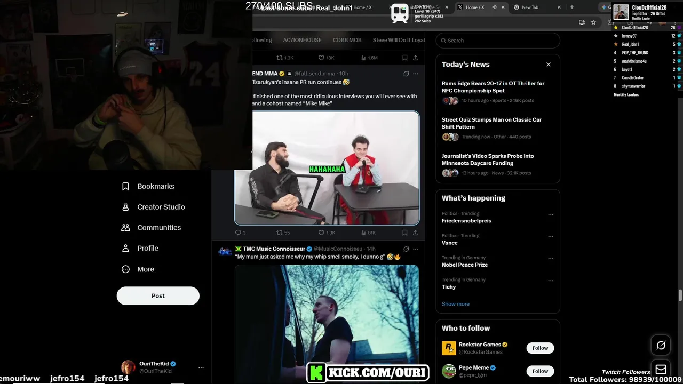Repost the top post with 1.3K reposts
Image resolution: width=683 pixels, height=384 pixels.
[x=285, y=58]
